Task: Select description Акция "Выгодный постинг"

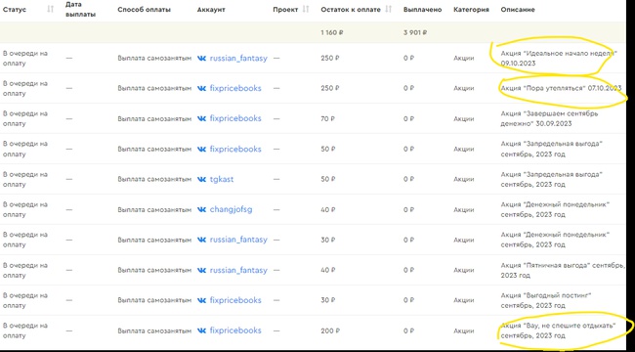Action: click(546, 300)
